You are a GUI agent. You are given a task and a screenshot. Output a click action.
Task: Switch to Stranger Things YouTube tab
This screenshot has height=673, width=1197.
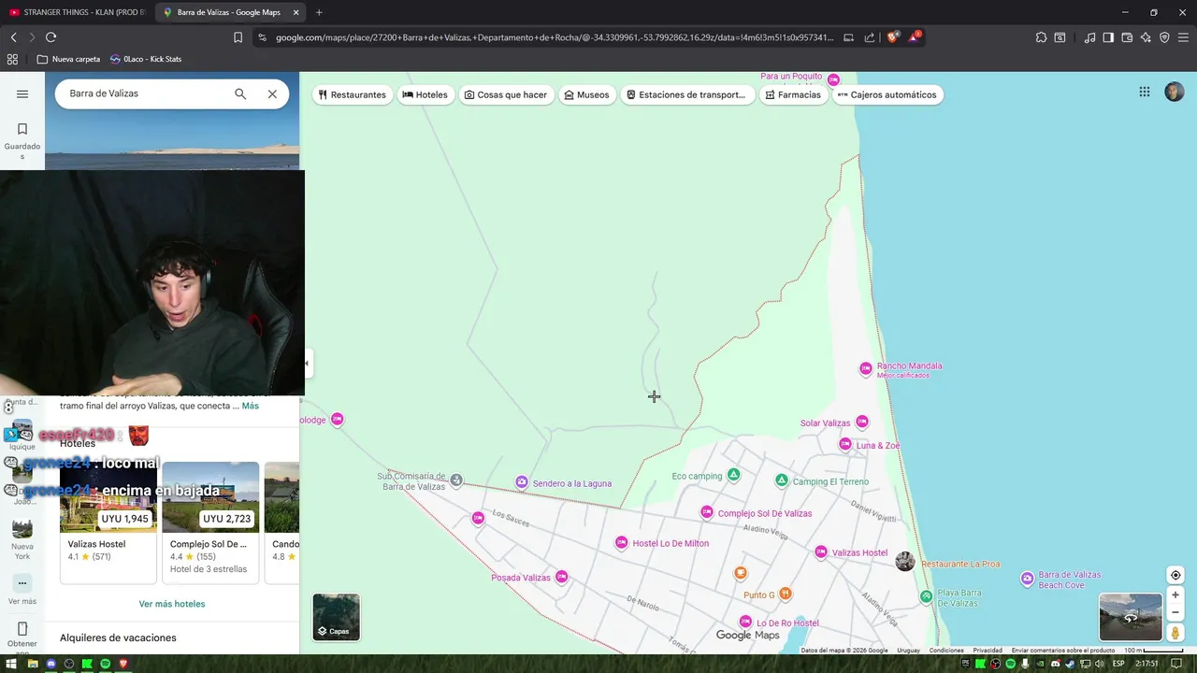tap(78, 12)
